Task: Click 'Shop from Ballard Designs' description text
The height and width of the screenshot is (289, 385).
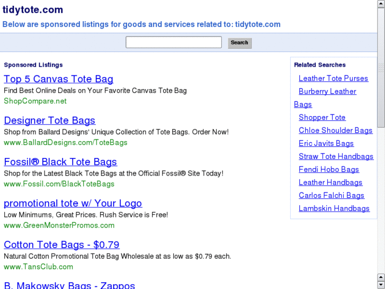Action: coord(117,132)
